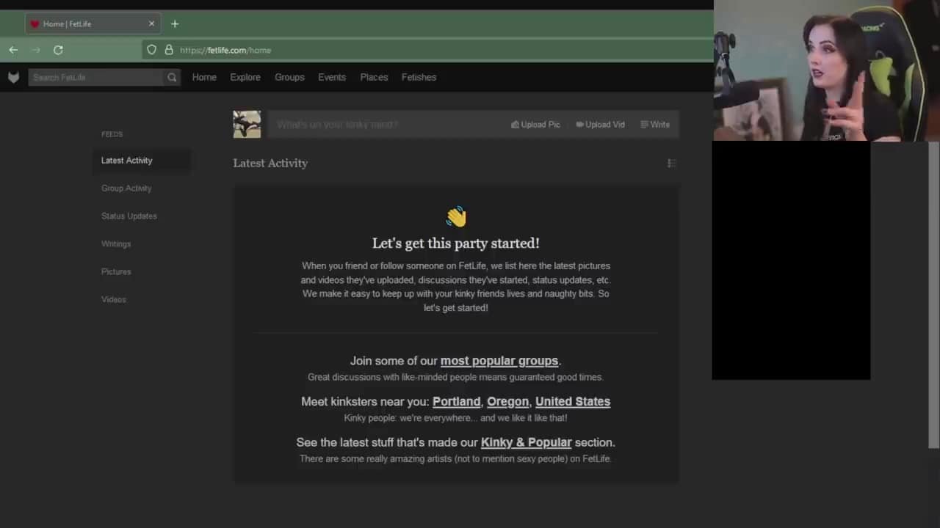Click the FEEDS sidebar label
The width and height of the screenshot is (940, 528).
(112, 134)
